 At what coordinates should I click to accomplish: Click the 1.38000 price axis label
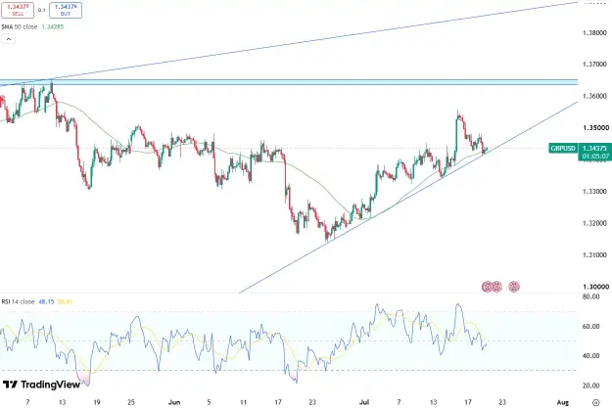[594, 32]
